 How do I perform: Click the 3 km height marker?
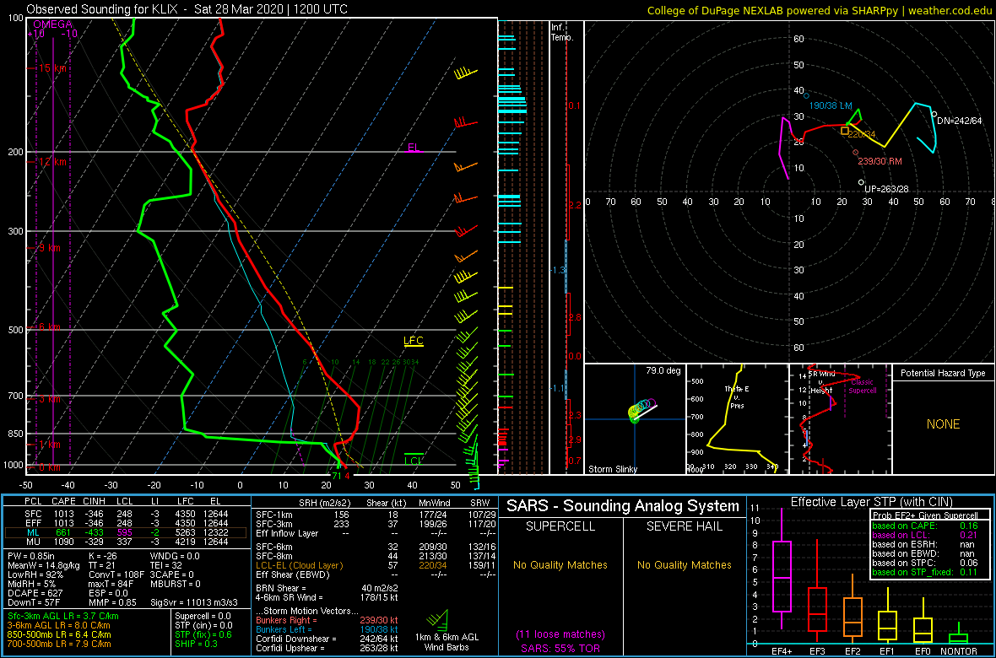click(x=50, y=399)
